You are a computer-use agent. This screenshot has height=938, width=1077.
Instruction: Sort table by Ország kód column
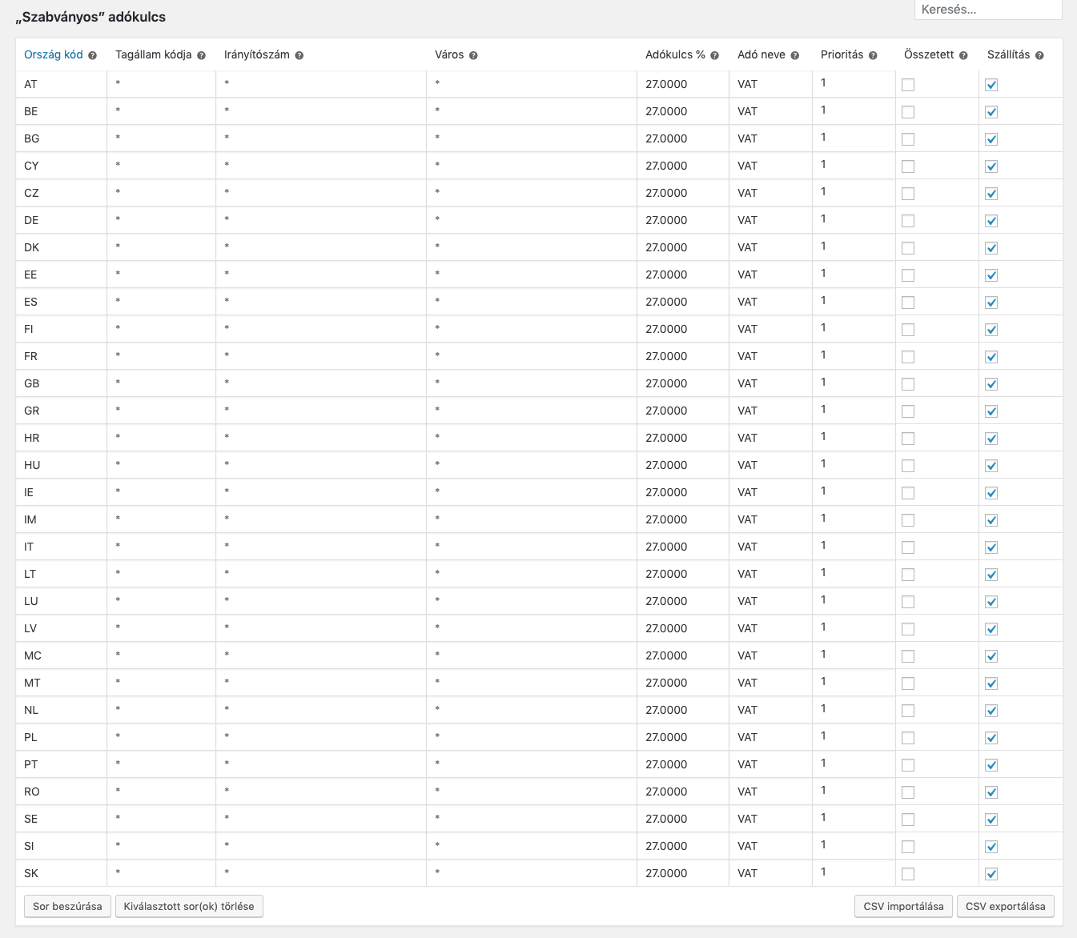point(54,55)
